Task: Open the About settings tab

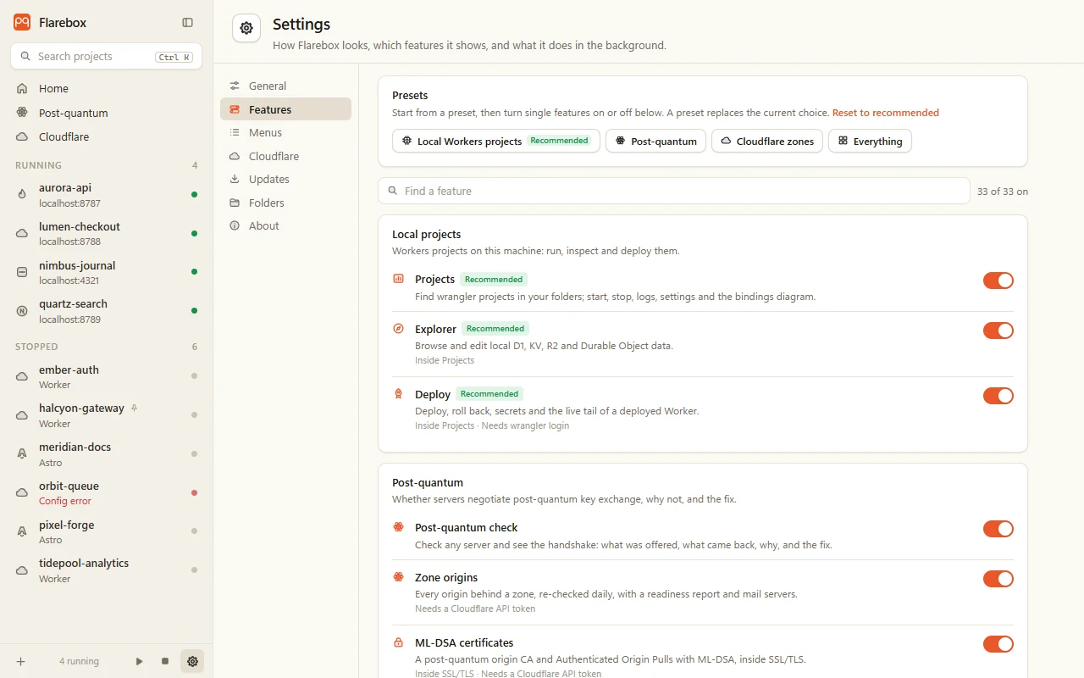Action: click(285, 225)
